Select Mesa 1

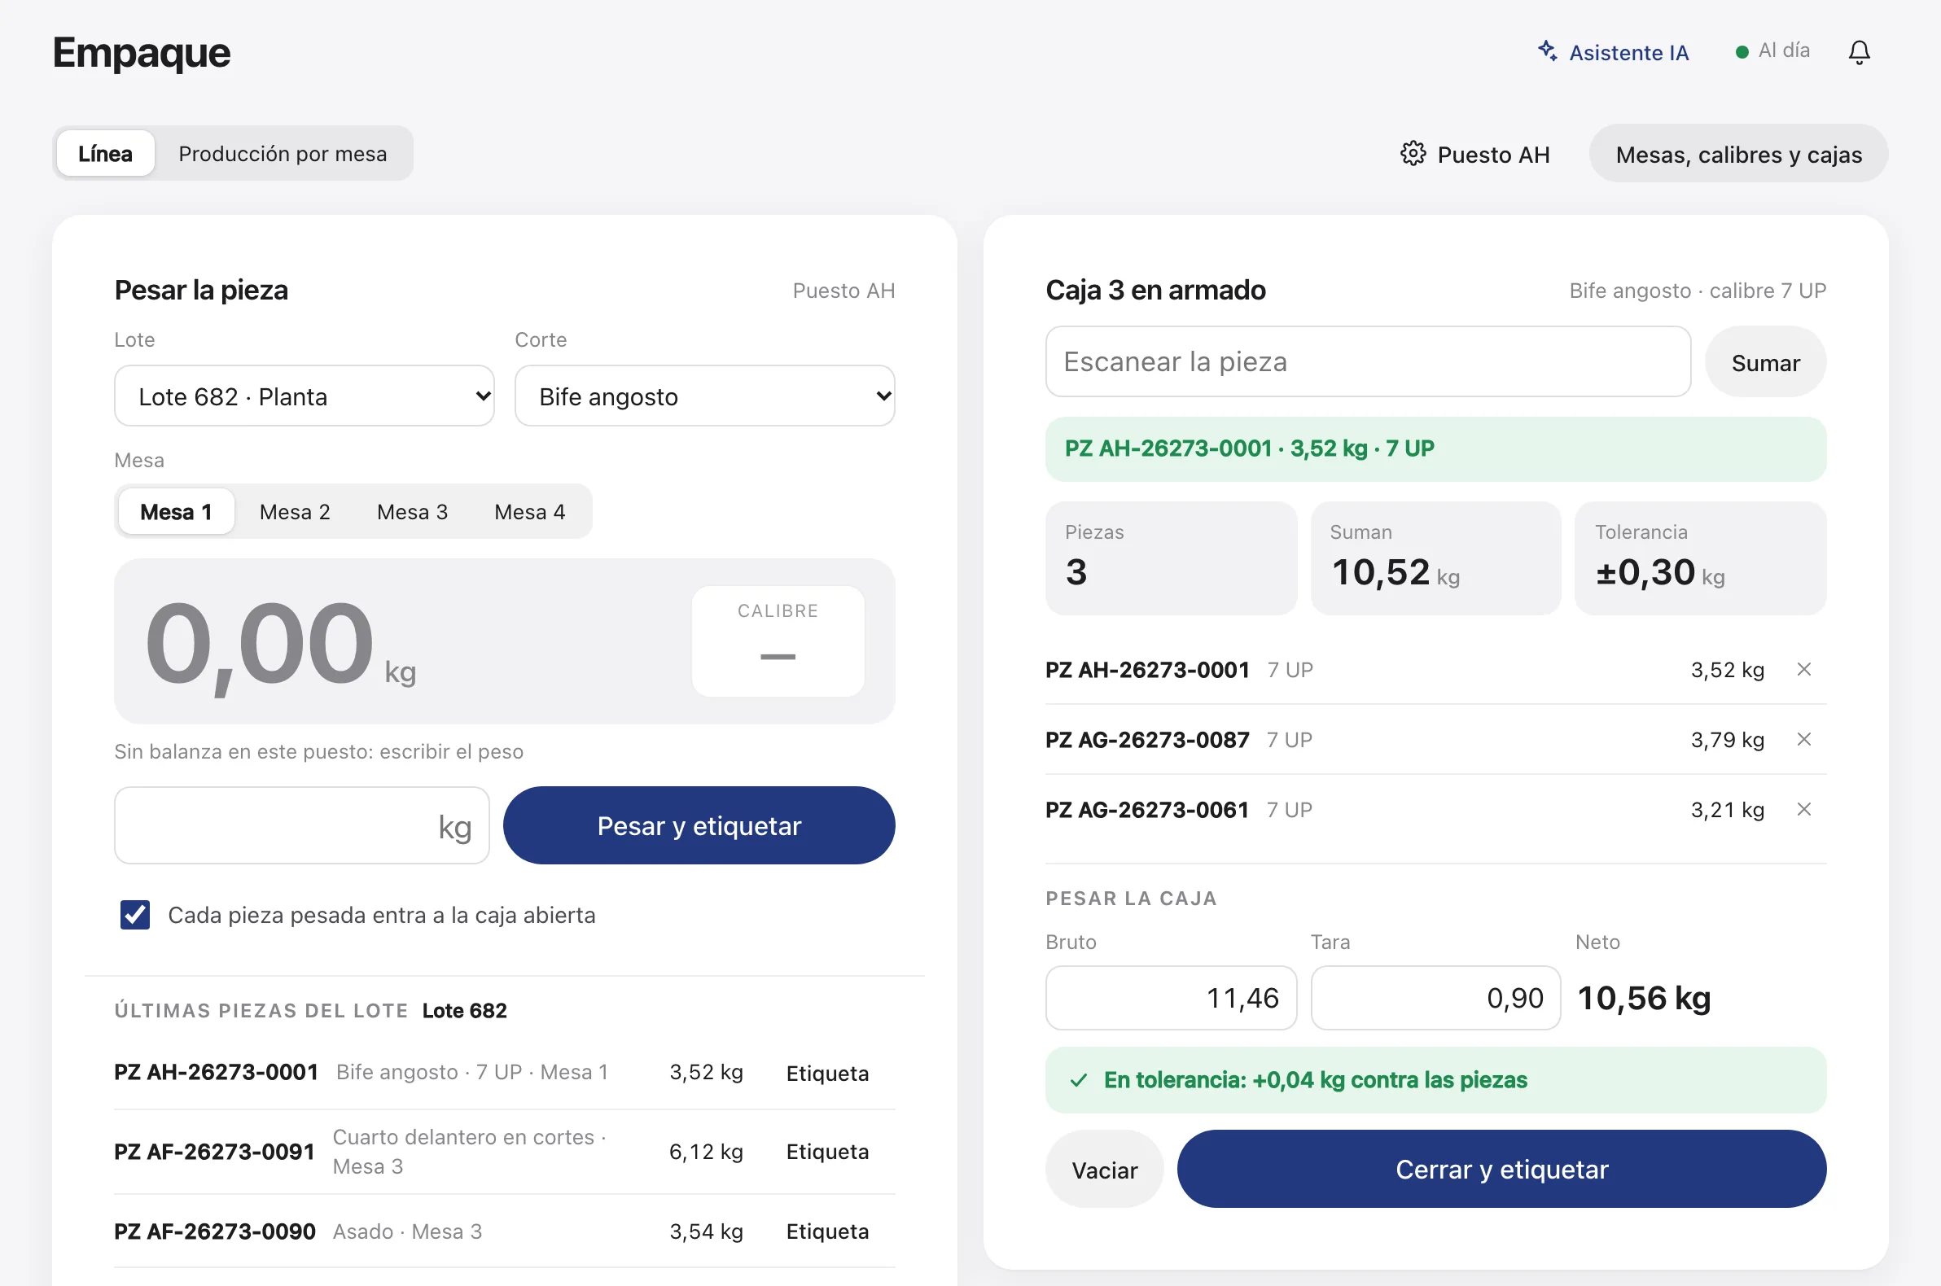click(177, 512)
